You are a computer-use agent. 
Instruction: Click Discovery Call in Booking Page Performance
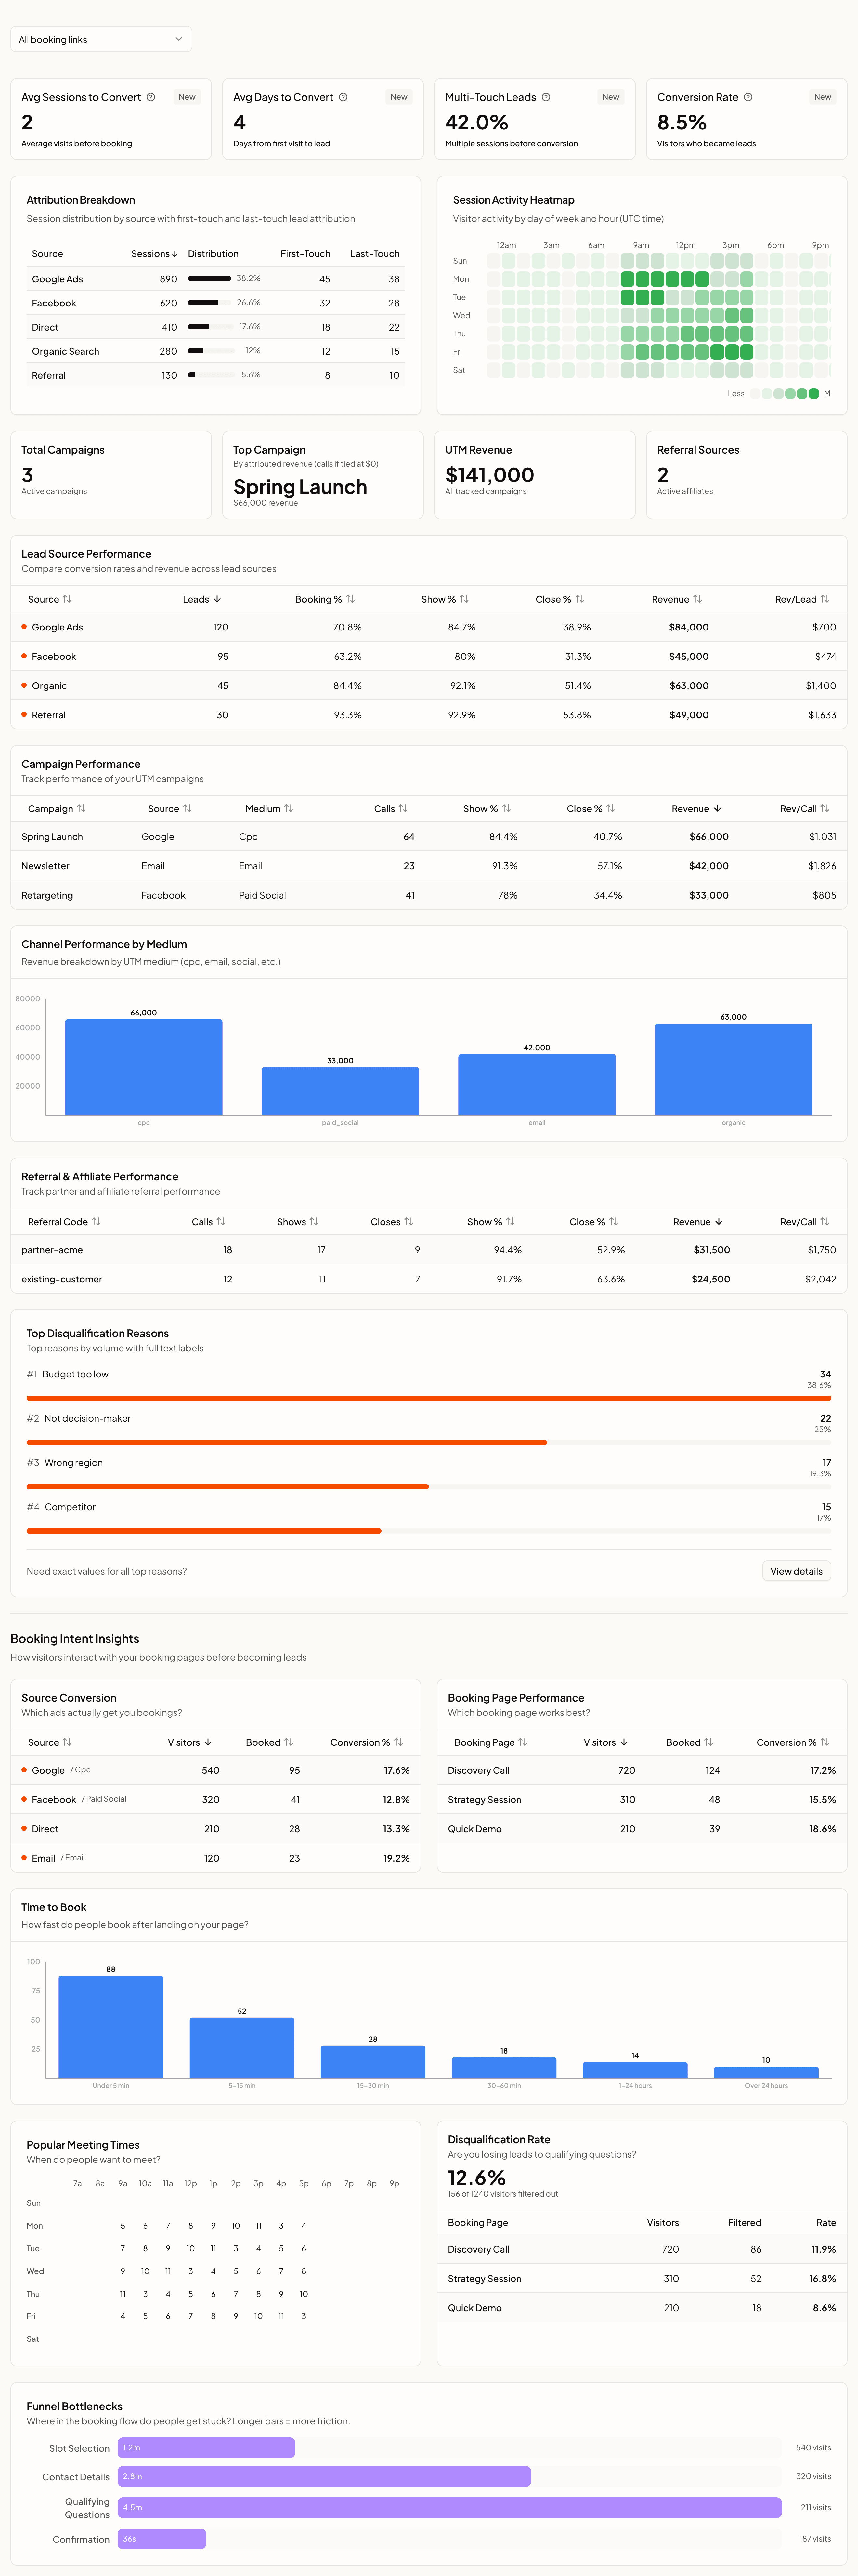point(478,1770)
